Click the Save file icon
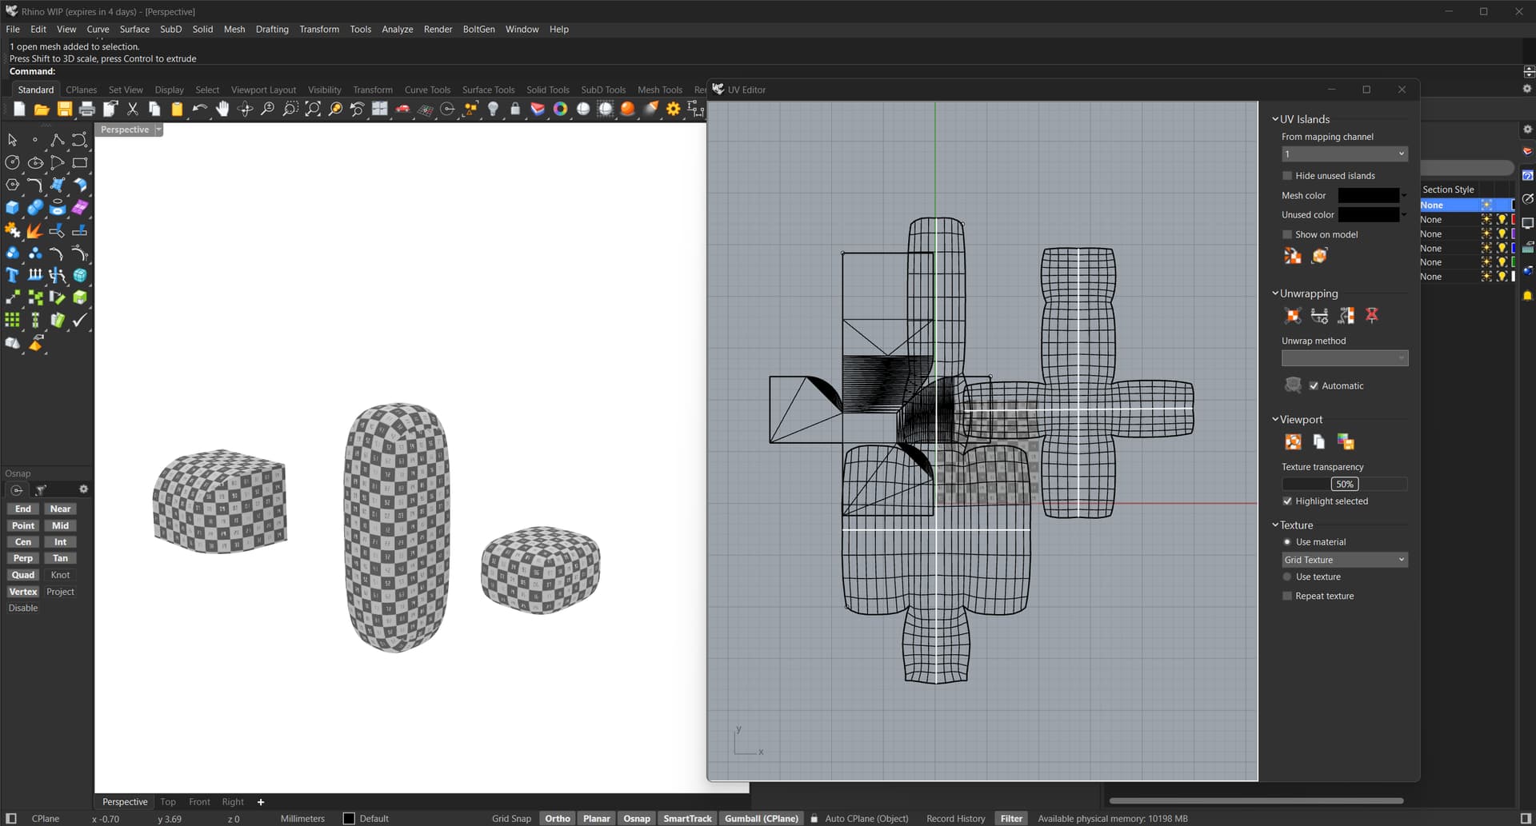The height and width of the screenshot is (826, 1536). click(x=65, y=109)
